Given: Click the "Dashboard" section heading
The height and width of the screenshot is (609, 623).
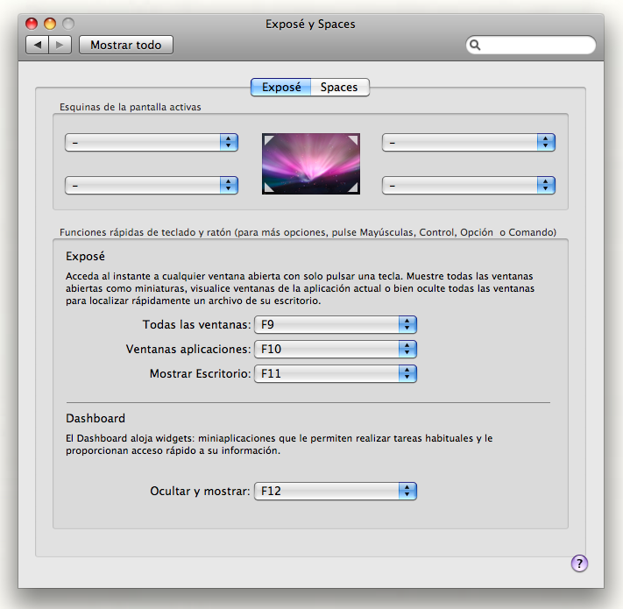Looking at the screenshot, I should [x=96, y=418].
